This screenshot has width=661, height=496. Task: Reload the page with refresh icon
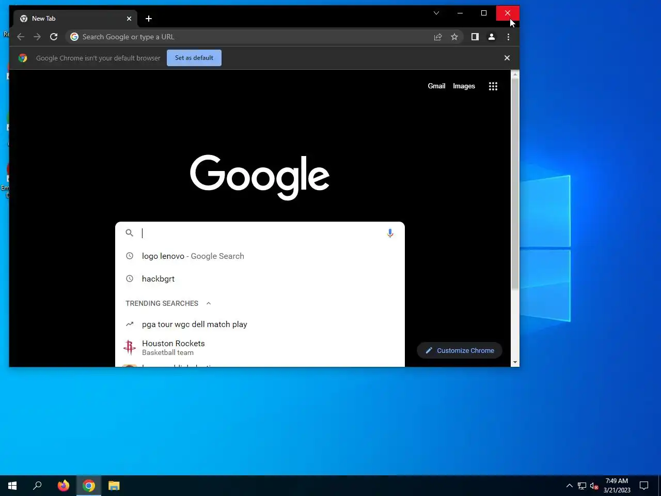[x=54, y=37]
